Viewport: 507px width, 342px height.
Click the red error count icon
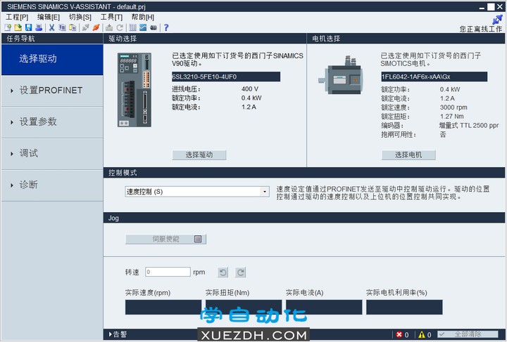(x=399, y=334)
